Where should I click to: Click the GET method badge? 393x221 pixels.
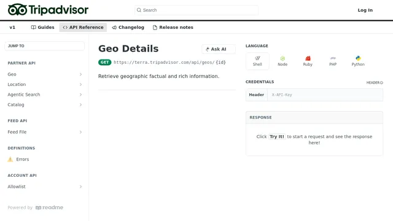tap(105, 62)
